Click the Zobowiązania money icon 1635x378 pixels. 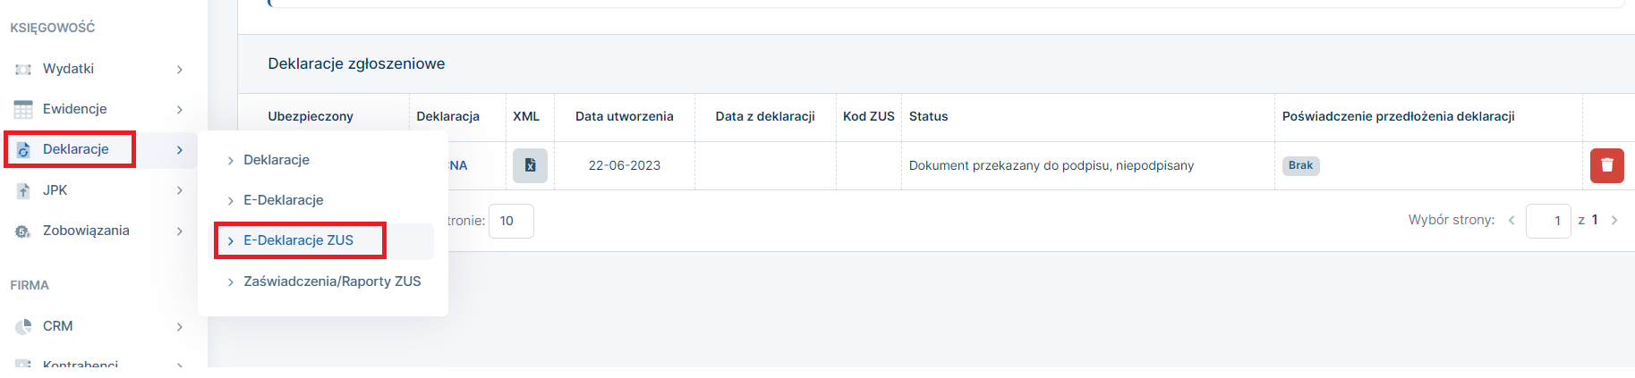(x=23, y=231)
